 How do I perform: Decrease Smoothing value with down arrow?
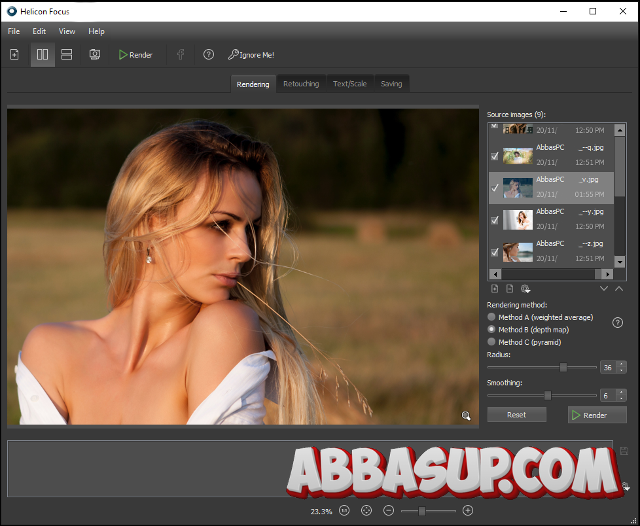622,398
